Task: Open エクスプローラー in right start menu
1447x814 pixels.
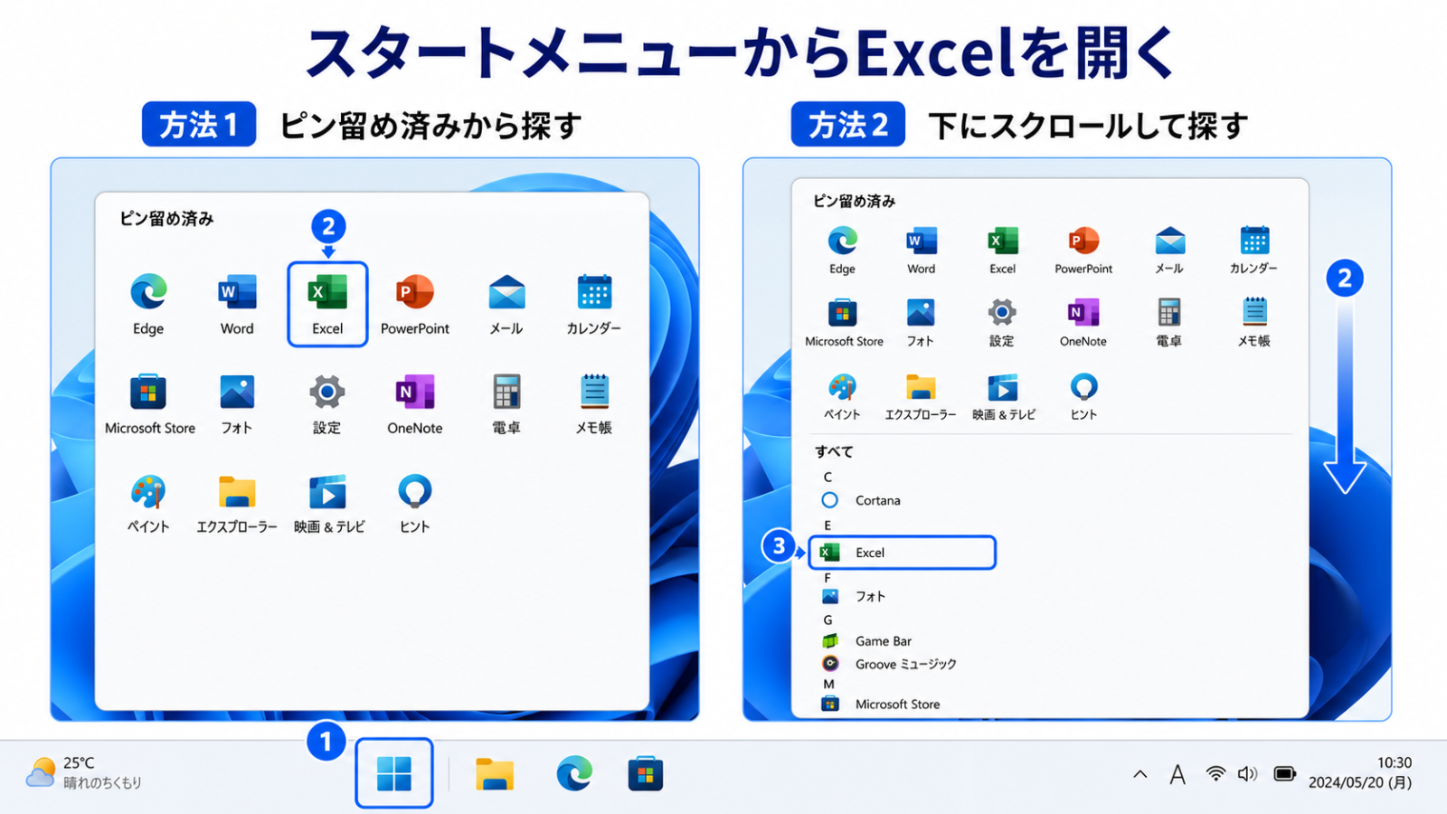Action: click(x=921, y=396)
